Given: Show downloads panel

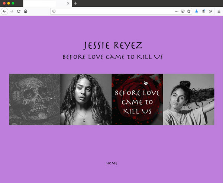Looking at the screenshot, I should [x=197, y=11].
